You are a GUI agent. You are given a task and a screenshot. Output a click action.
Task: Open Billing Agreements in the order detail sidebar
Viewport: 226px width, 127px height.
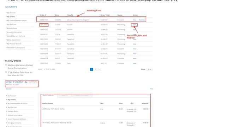coord(14,123)
